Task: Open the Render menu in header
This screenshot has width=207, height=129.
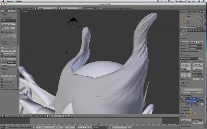Action: click(x=19, y=8)
